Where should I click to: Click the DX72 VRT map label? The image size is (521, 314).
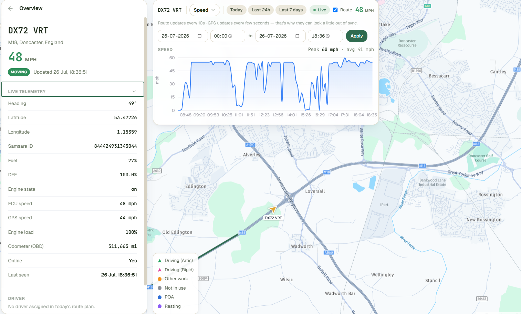[273, 218]
